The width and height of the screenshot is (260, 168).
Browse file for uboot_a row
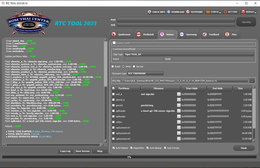click(179, 100)
